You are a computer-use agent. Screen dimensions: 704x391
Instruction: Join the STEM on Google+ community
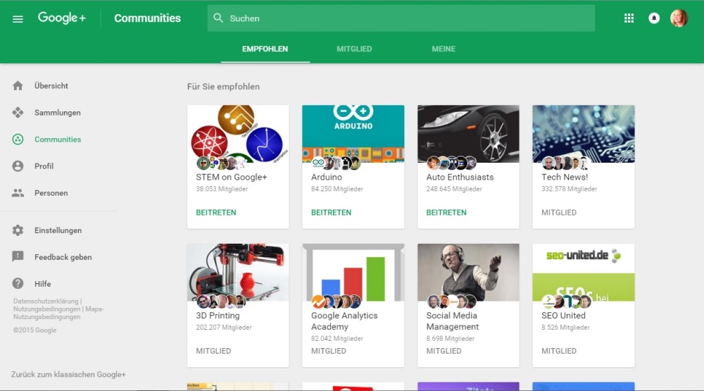(216, 212)
